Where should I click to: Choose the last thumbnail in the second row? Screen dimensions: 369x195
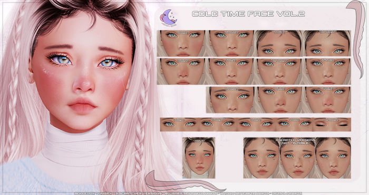coord(327,71)
